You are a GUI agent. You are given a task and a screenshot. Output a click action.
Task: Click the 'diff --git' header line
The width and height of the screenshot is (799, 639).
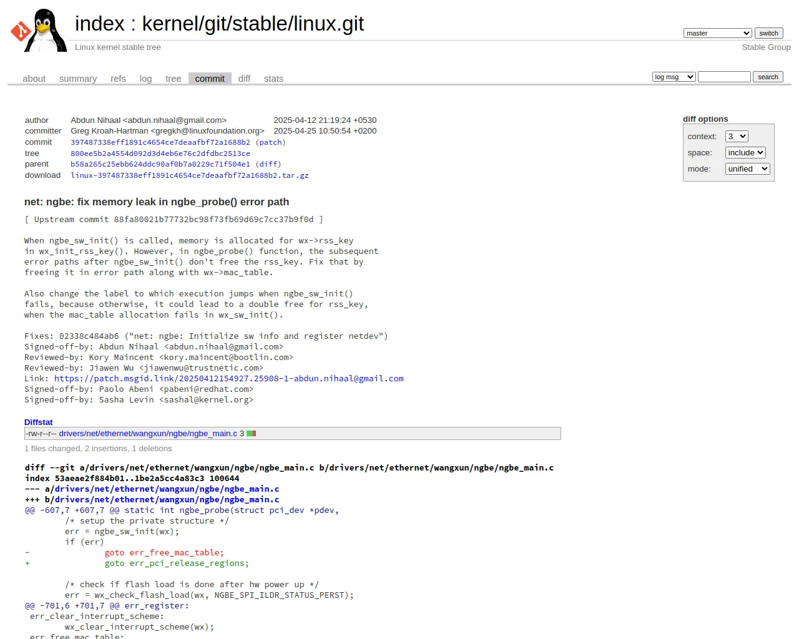pyautogui.click(x=289, y=468)
